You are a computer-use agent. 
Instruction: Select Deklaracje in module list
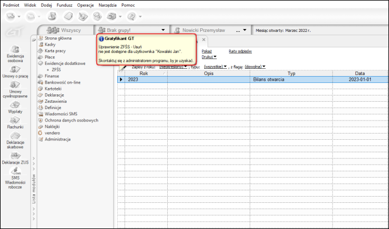click(x=55, y=95)
